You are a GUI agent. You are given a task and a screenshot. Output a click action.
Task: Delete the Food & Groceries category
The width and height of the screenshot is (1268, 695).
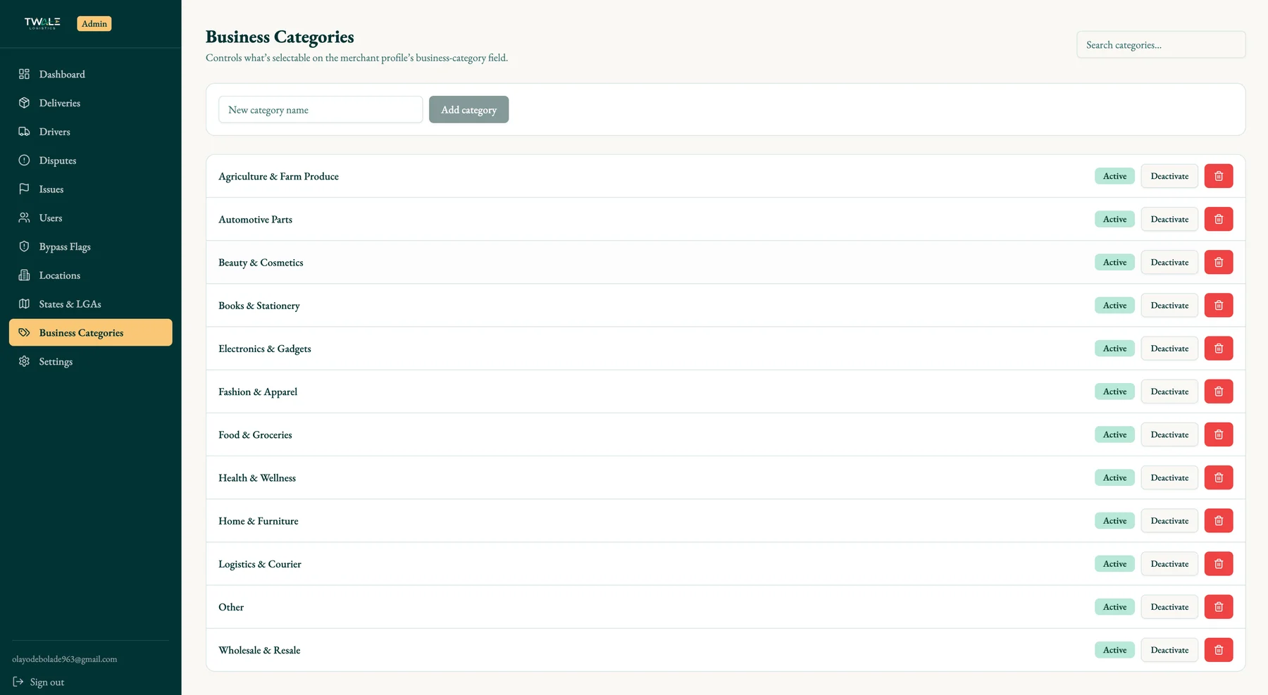pyautogui.click(x=1219, y=434)
